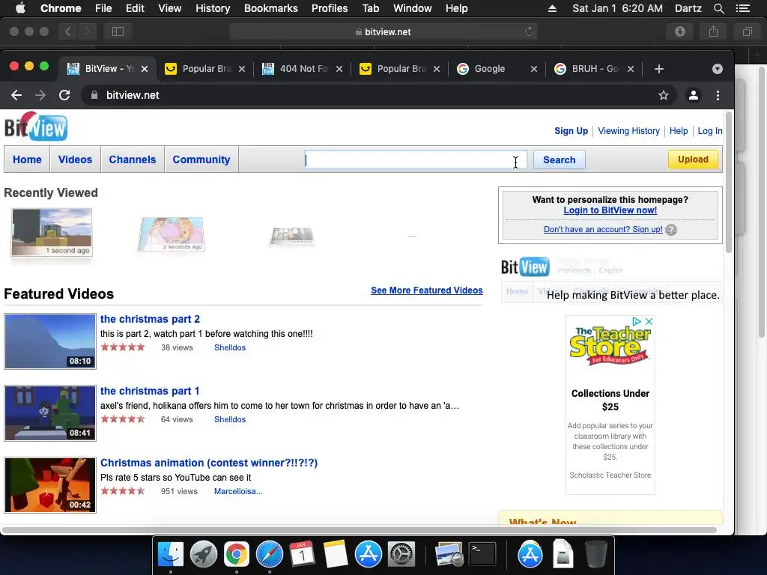
Task: Click the Search button
Action: [559, 160]
